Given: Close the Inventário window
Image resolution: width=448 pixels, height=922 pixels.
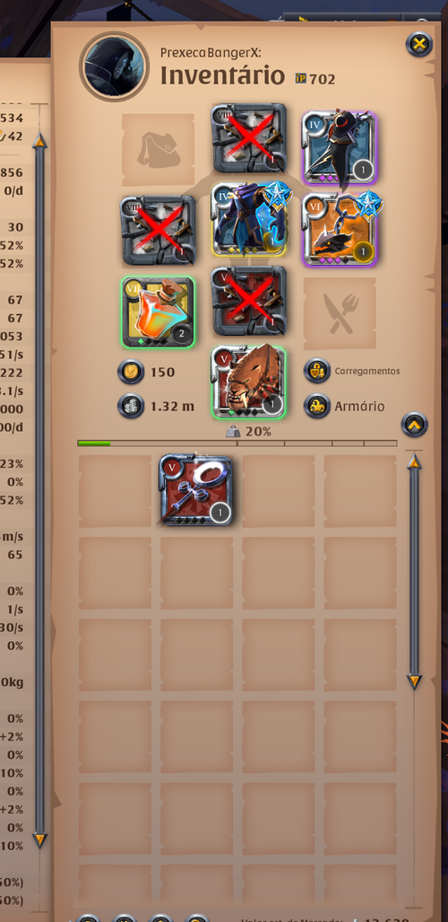Looking at the screenshot, I should 419,44.
